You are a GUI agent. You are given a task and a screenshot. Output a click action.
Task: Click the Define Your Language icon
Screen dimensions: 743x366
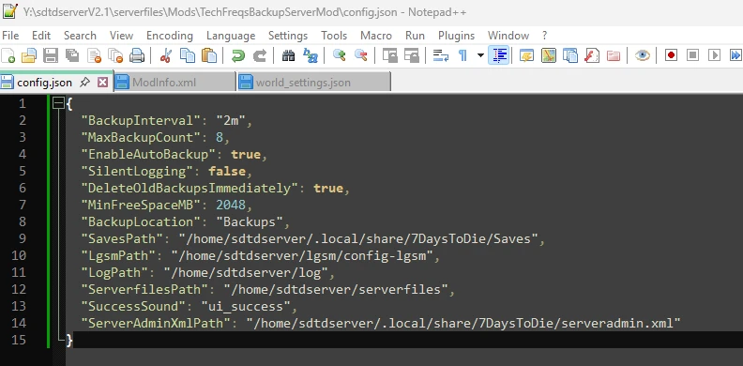tap(526, 55)
